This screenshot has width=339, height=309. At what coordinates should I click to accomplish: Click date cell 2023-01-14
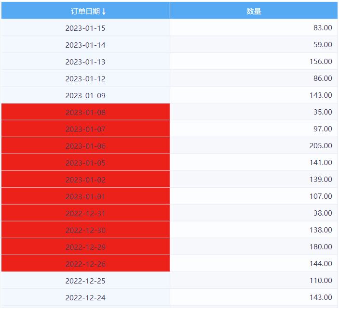pyautogui.click(x=85, y=45)
